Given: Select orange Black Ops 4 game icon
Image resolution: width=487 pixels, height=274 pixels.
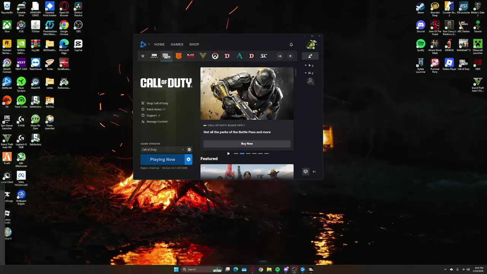Looking at the screenshot, I should click(x=178, y=56).
